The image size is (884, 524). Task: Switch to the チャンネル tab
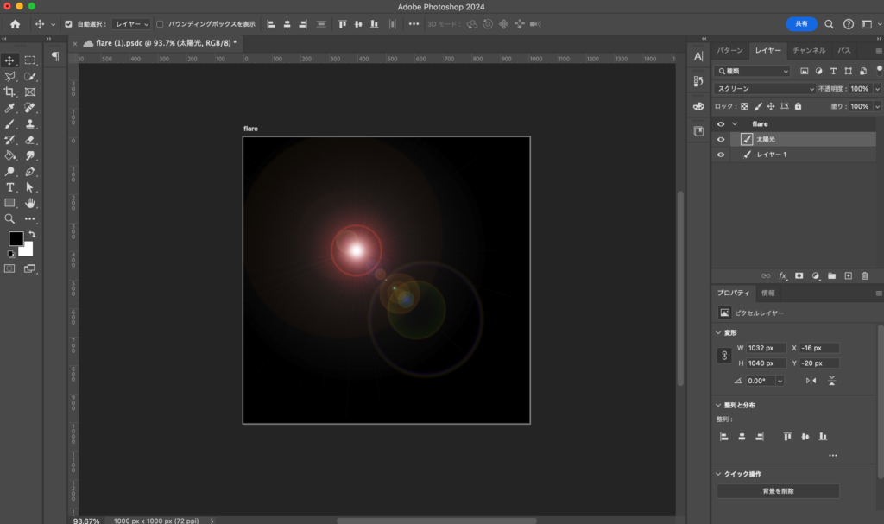pyautogui.click(x=809, y=51)
